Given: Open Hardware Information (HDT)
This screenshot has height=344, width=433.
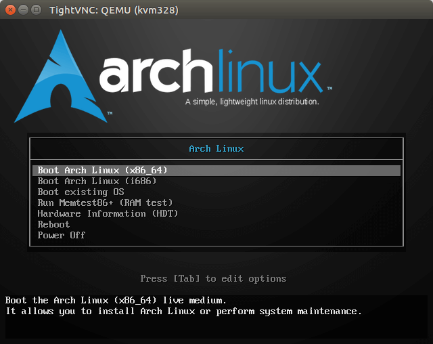Looking at the screenshot, I should coord(108,213).
